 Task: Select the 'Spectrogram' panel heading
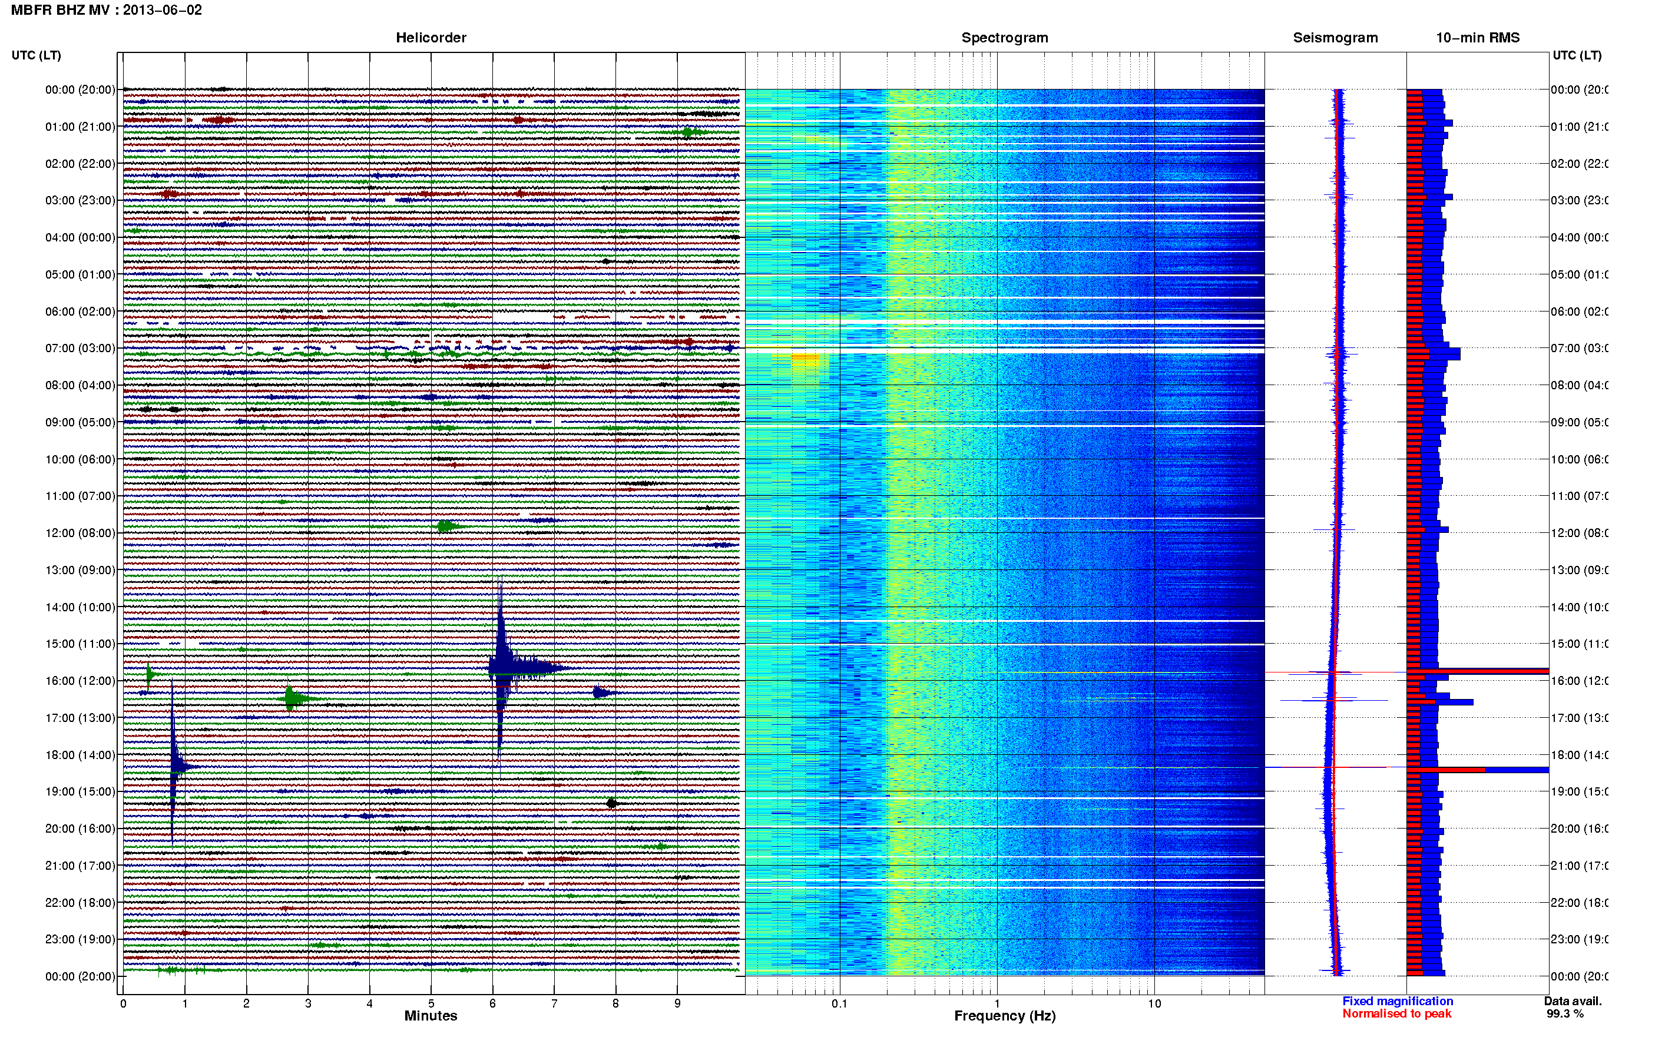[x=1005, y=38]
